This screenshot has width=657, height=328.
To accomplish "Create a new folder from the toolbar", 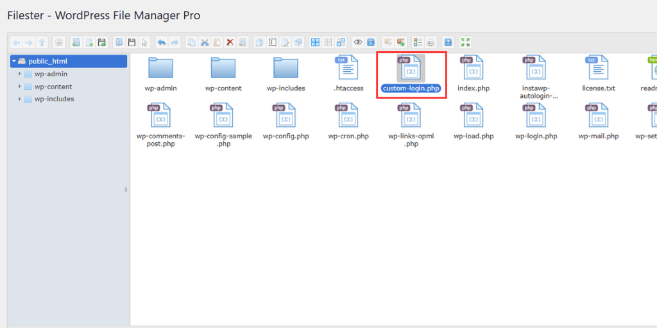I will (x=76, y=42).
